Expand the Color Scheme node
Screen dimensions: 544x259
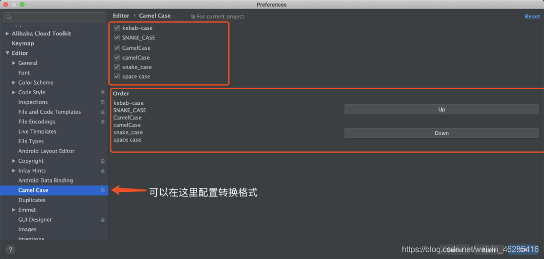point(14,83)
